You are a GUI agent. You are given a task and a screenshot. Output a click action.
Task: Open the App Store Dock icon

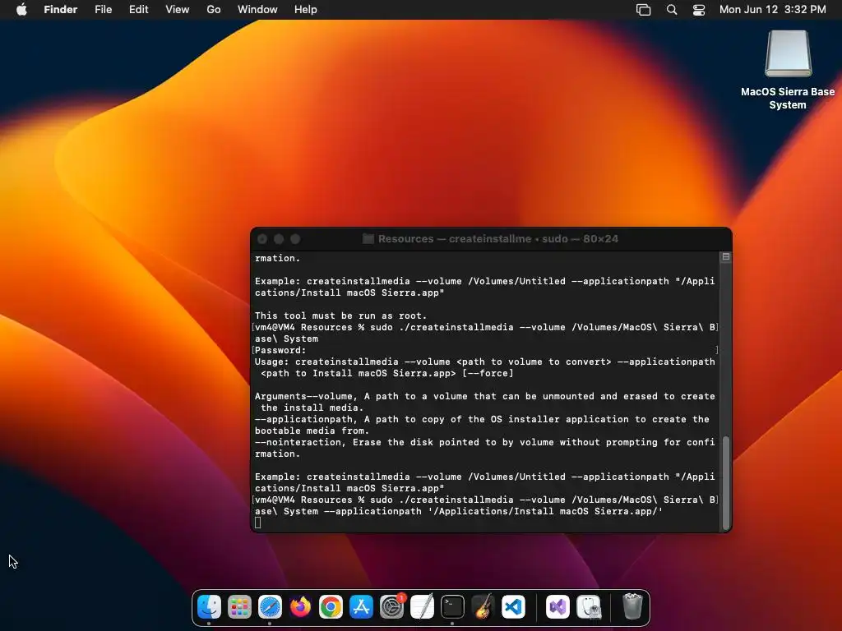(361, 607)
